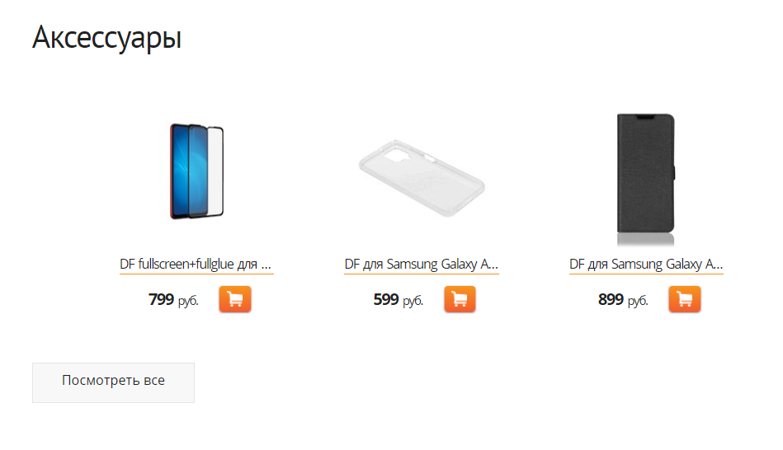The width and height of the screenshot is (783, 450).
Task: Click the Посмотреть все button
Action: [113, 382]
